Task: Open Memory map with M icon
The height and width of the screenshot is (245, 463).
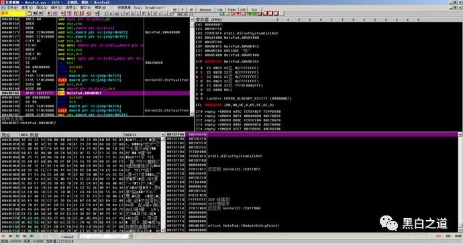Action: 116,13
